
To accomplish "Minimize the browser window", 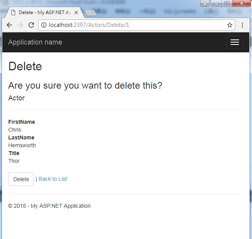I will click(x=216, y=3).
